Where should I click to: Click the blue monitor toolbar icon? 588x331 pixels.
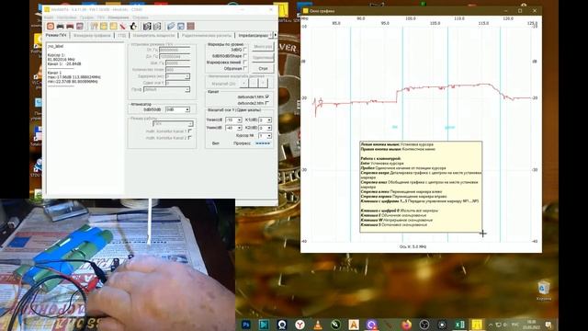click(x=181, y=27)
